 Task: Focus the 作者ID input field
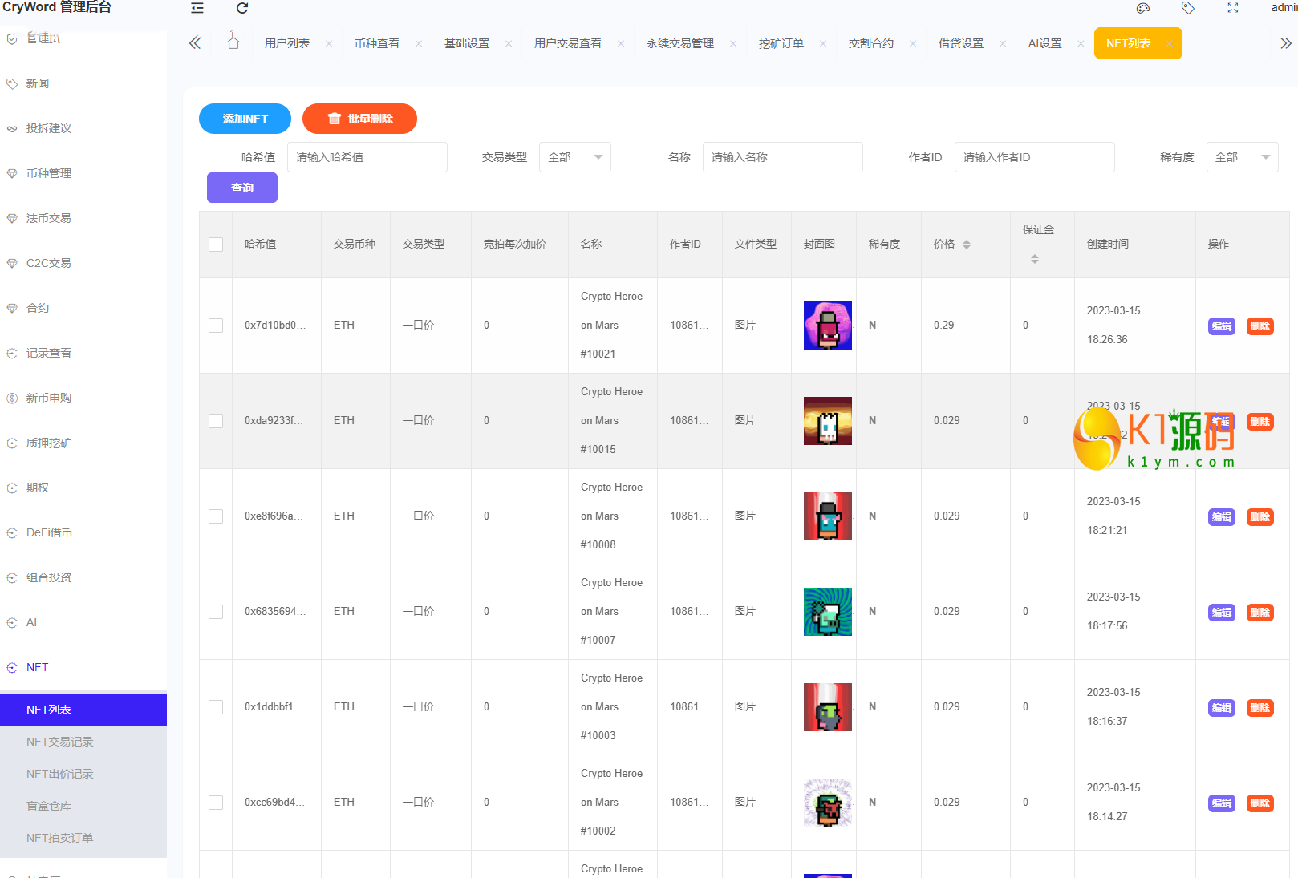(x=1035, y=157)
